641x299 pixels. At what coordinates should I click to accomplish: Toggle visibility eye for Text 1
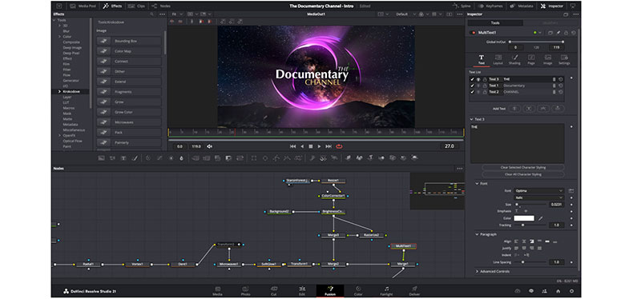click(478, 86)
